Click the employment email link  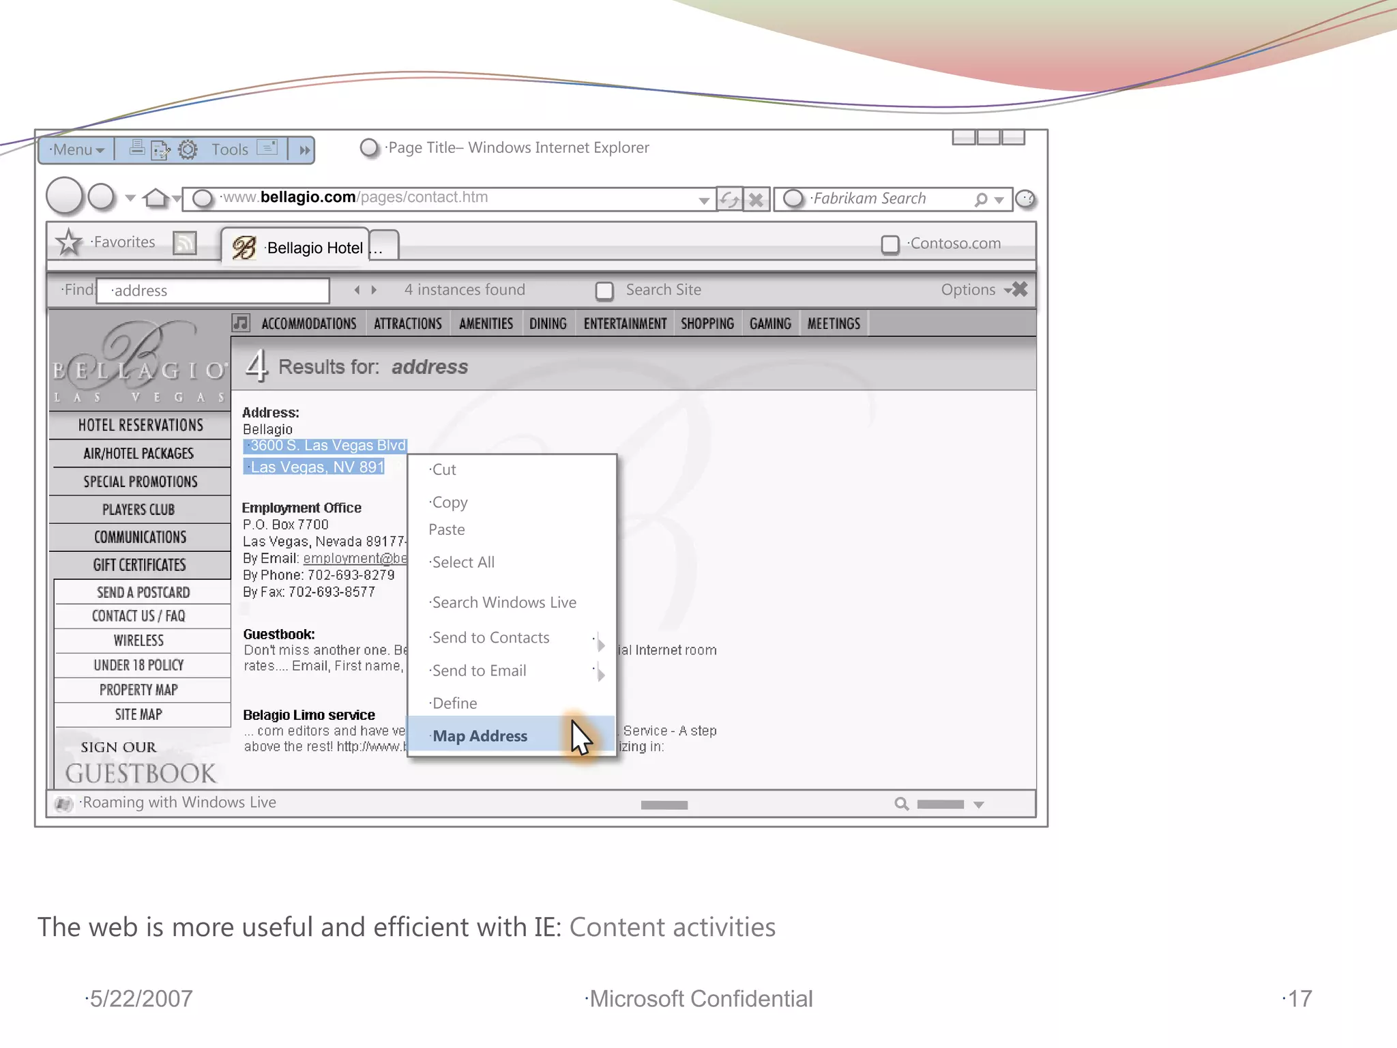pyautogui.click(x=355, y=559)
